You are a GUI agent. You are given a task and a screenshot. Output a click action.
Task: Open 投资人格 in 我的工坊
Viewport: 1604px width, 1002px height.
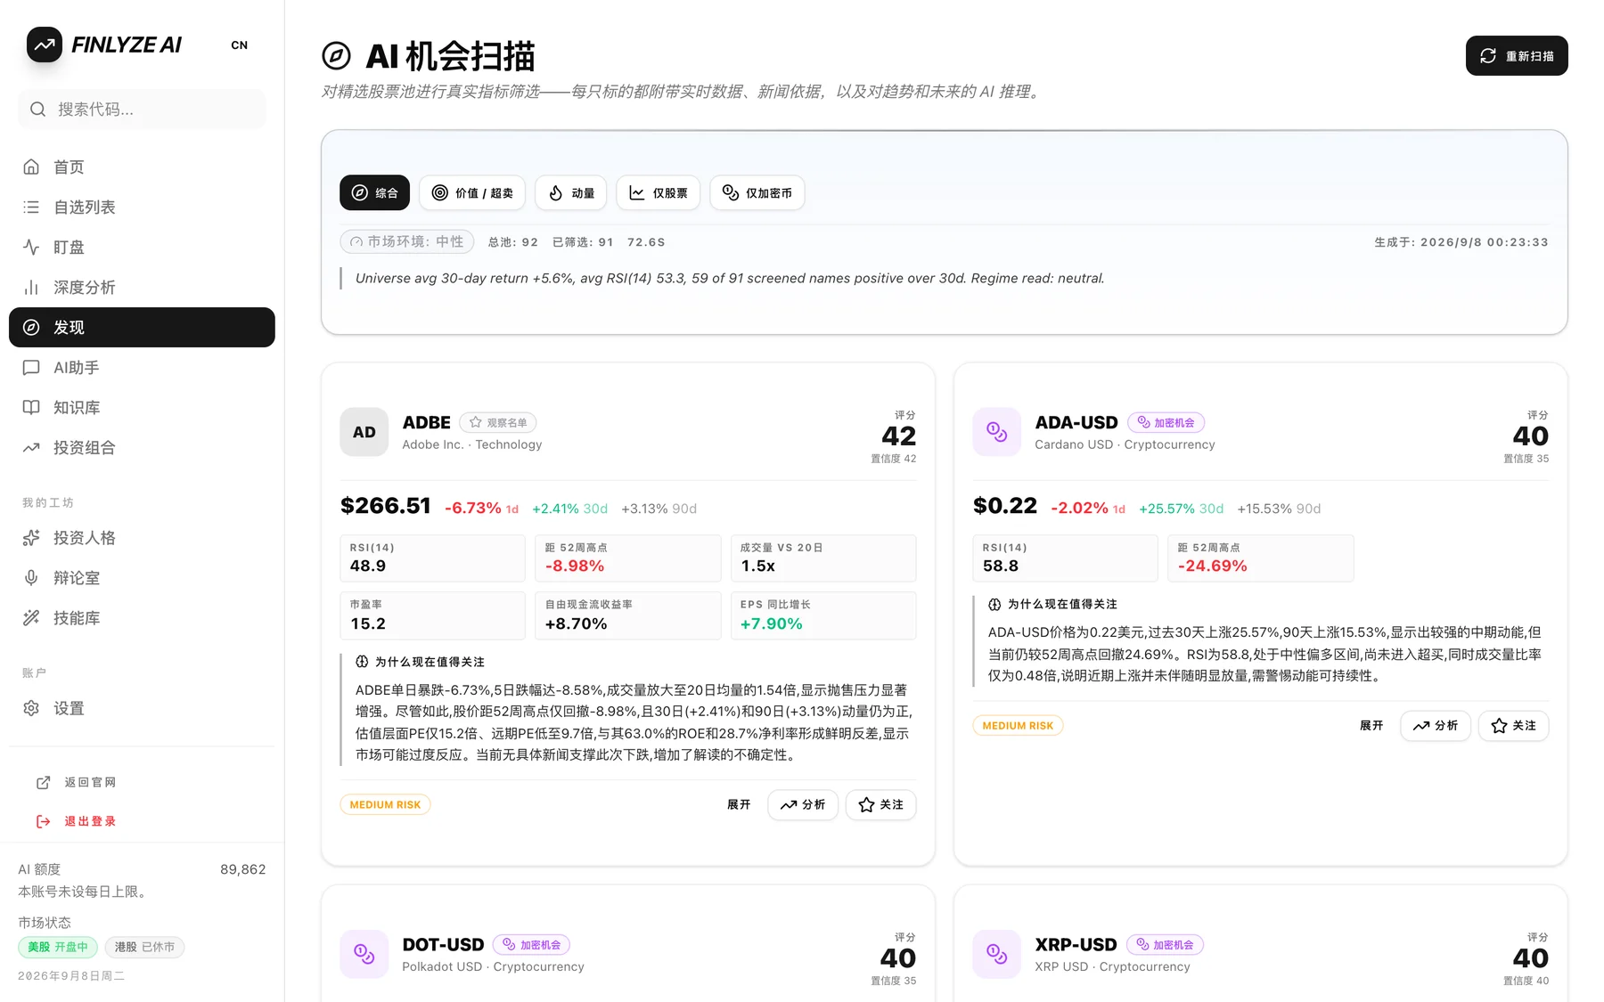142,537
